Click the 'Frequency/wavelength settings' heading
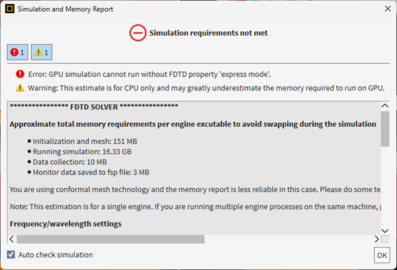 pos(66,224)
